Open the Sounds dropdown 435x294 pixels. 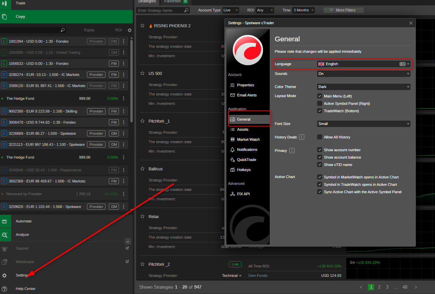click(363, 74)
